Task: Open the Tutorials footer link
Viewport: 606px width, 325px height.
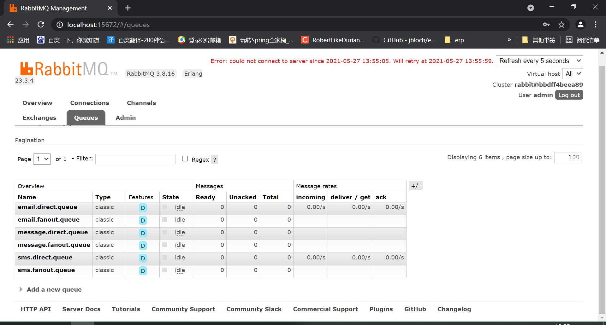Action: click(x=126, y=309)
